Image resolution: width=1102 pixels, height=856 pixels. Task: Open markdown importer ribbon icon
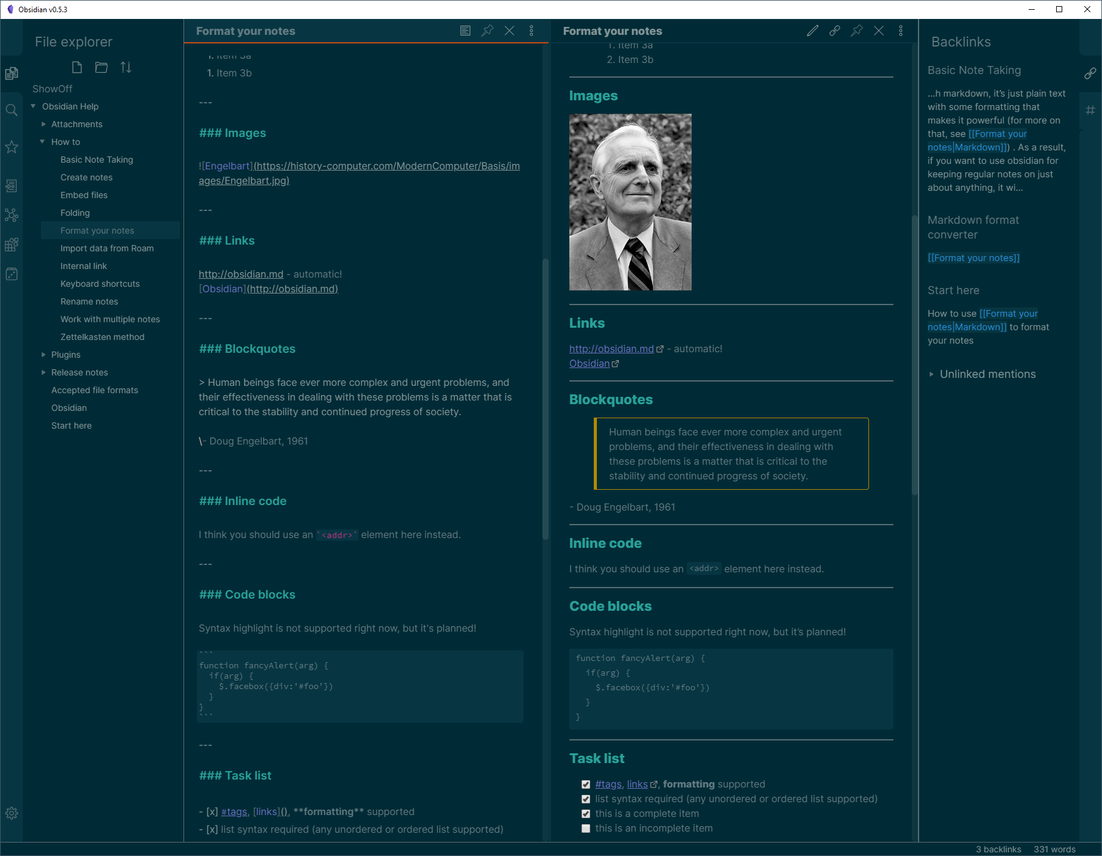12,245
